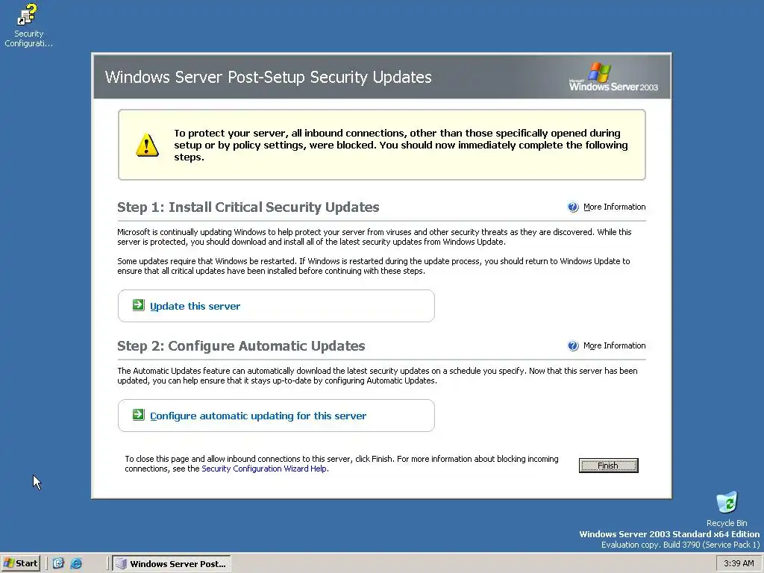Image resolution: width=764 pixels, height=573 pixels.
Task: Select the Windows Server Post... taskbar button
Action: coord(172,564)
